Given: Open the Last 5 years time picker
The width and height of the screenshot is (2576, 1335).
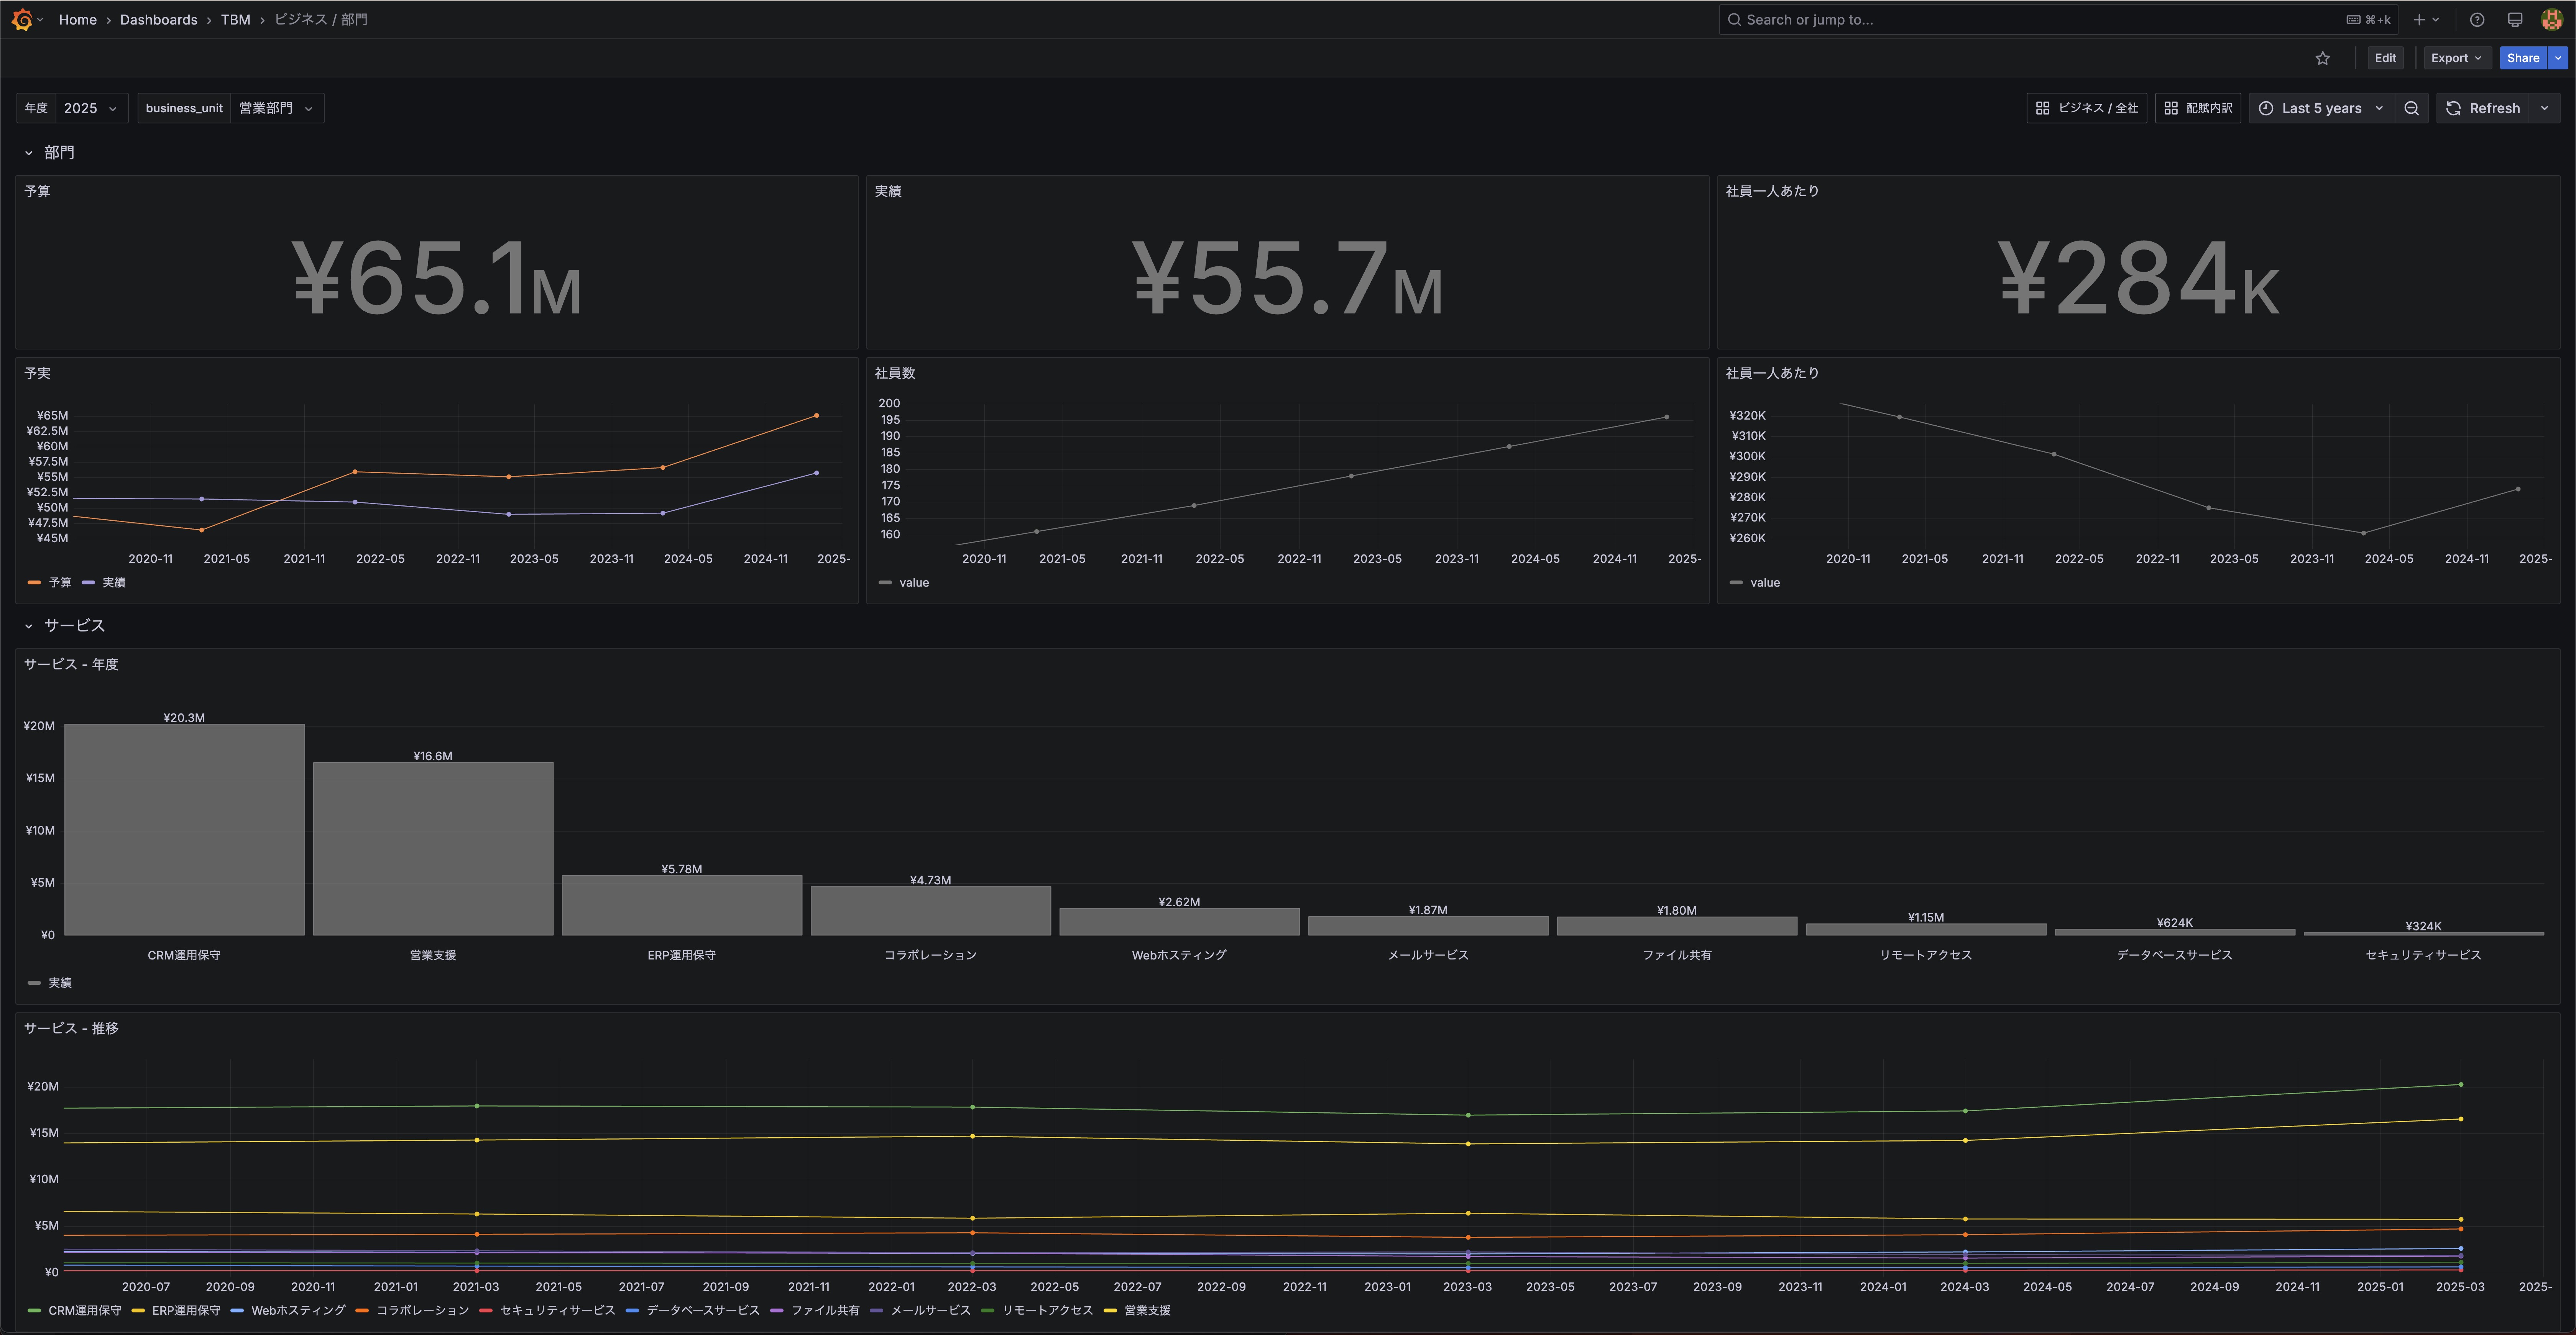Looking at the screenshot, I should (x=2322, y=108).
